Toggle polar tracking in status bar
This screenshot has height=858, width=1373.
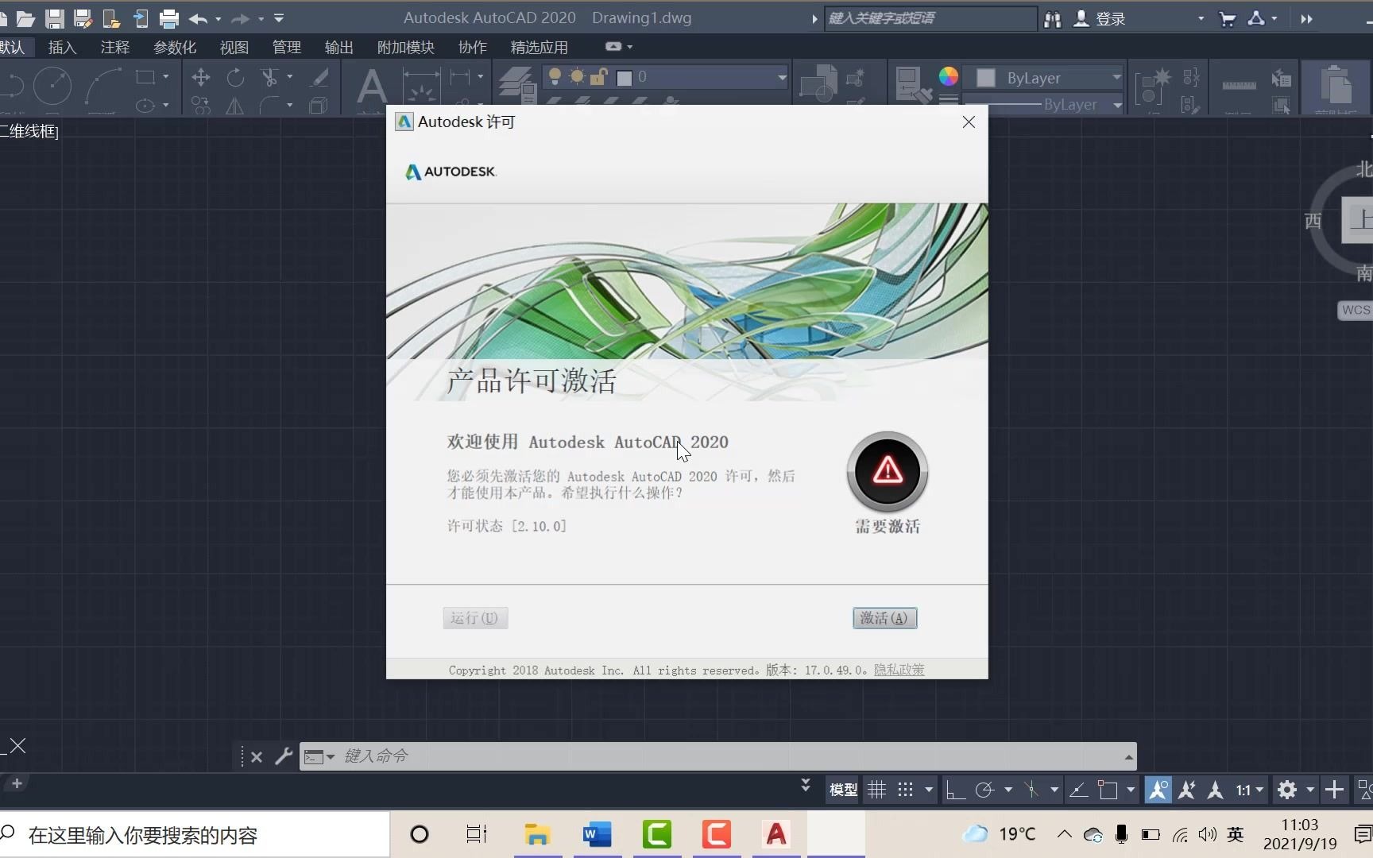tap(984, 790)
